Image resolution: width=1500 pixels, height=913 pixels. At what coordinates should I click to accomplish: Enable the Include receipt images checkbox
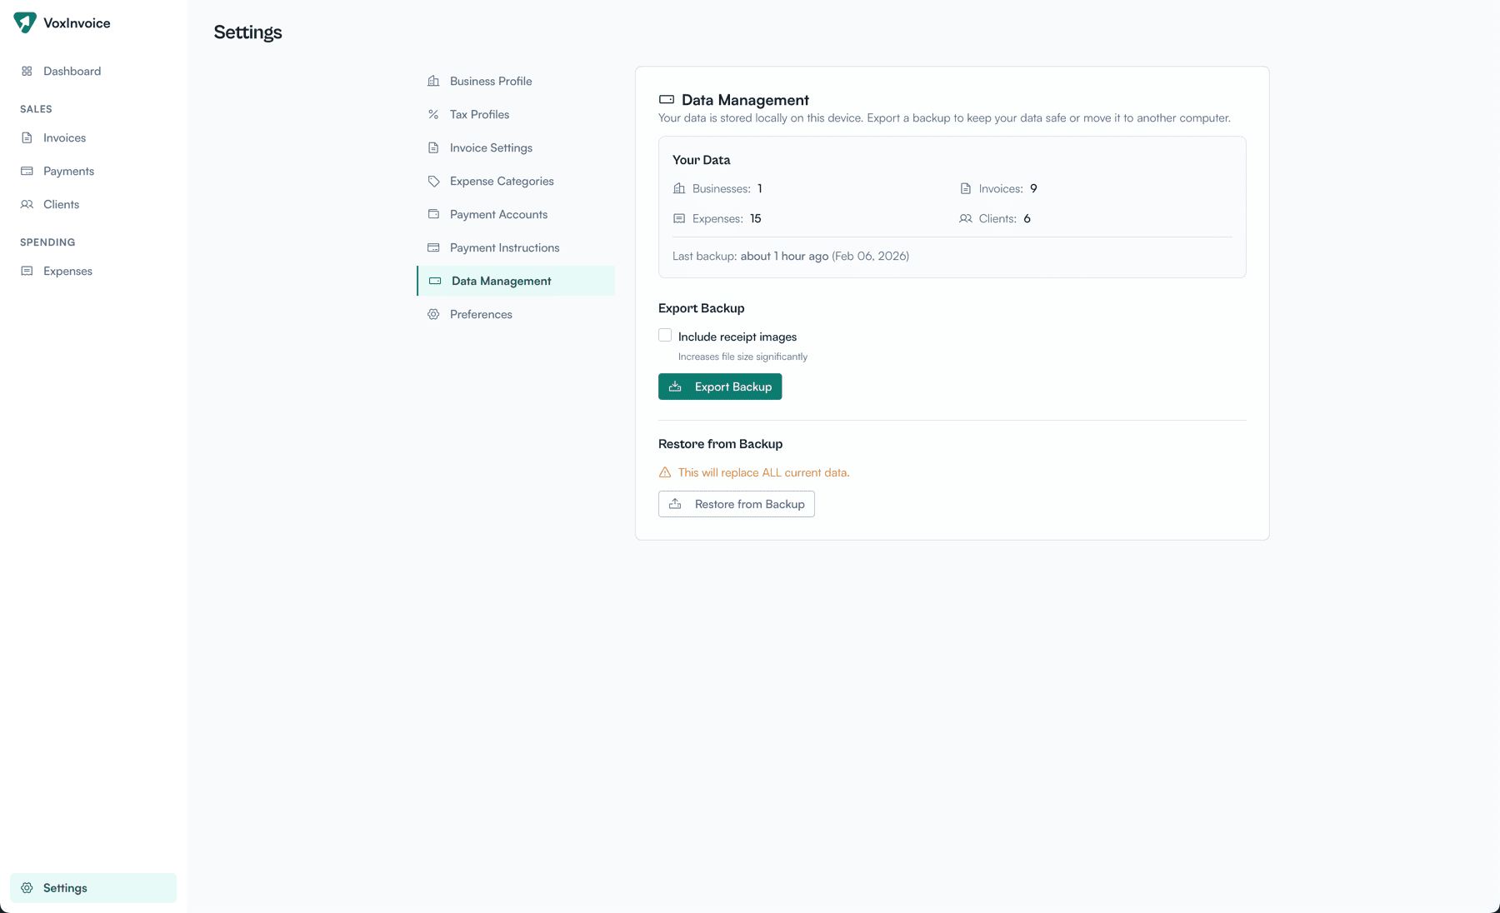(664, 334)
